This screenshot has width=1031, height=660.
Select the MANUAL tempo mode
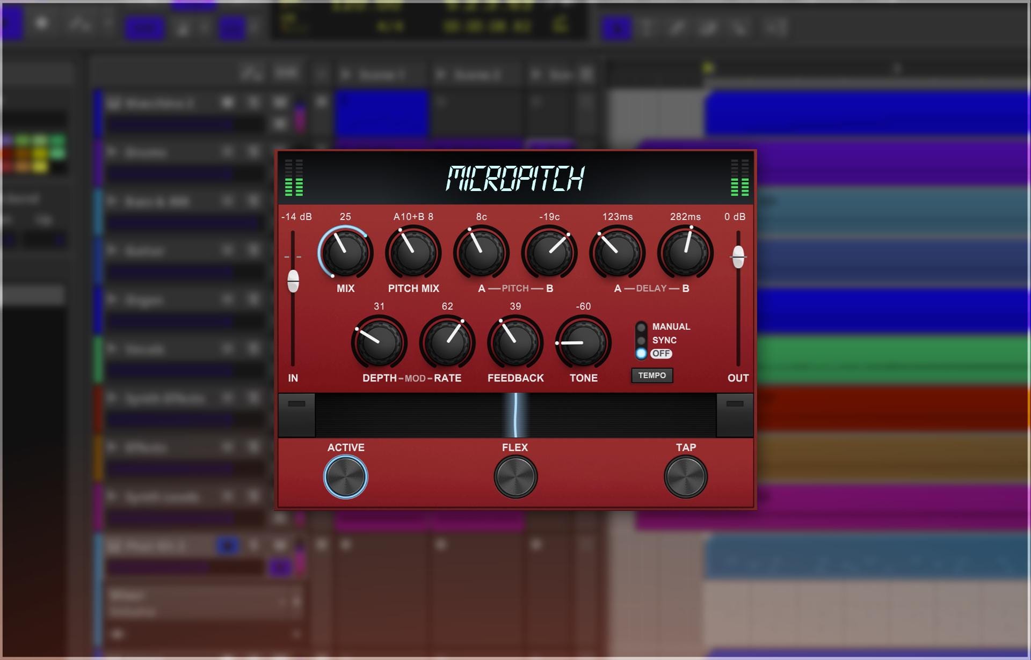tap(663, 327)
